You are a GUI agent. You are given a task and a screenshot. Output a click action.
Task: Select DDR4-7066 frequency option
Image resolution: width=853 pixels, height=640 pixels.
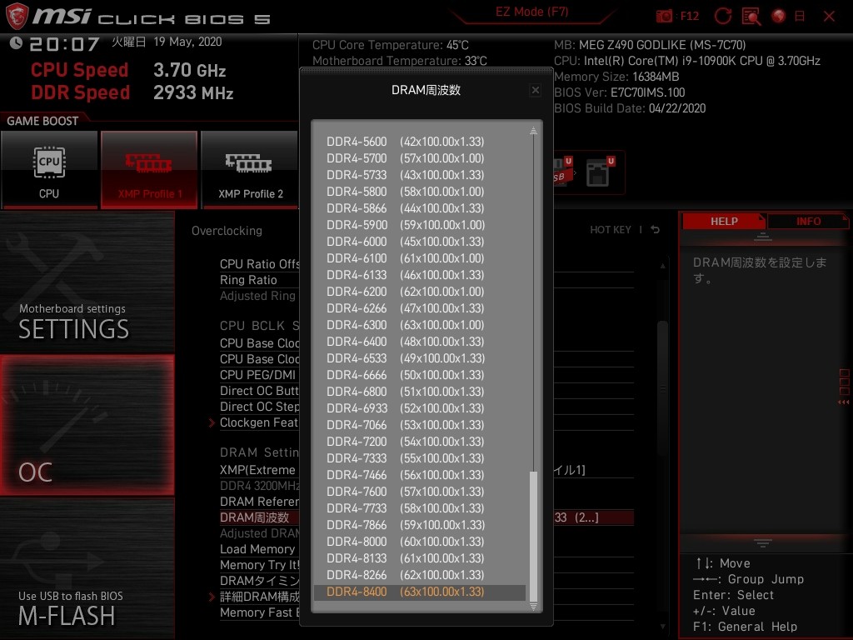tap(420, 425)
